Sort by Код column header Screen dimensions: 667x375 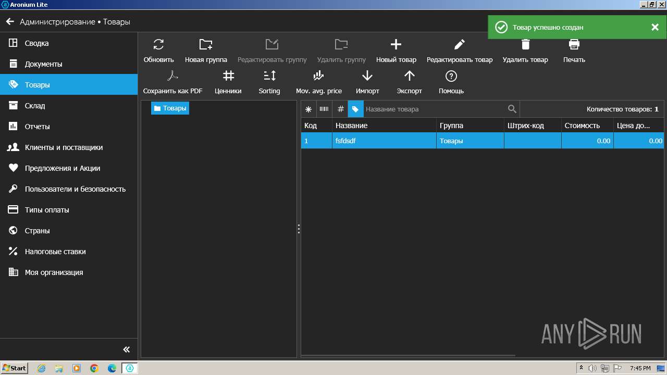point(317,126)
